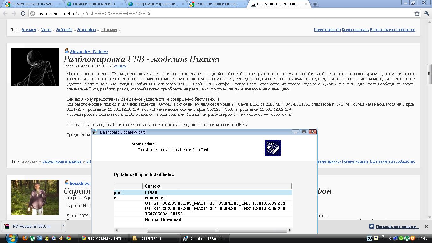Click the 'Context' column header
Viewport: 432px width, 243px height.
coord(217,186)
